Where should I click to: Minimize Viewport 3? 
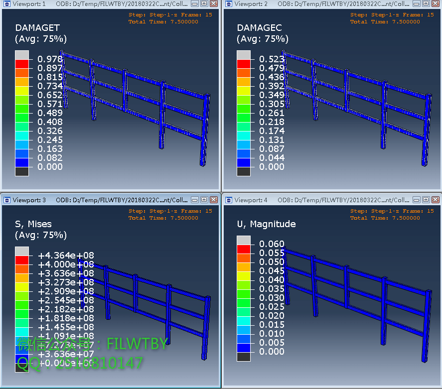[194, 200]
